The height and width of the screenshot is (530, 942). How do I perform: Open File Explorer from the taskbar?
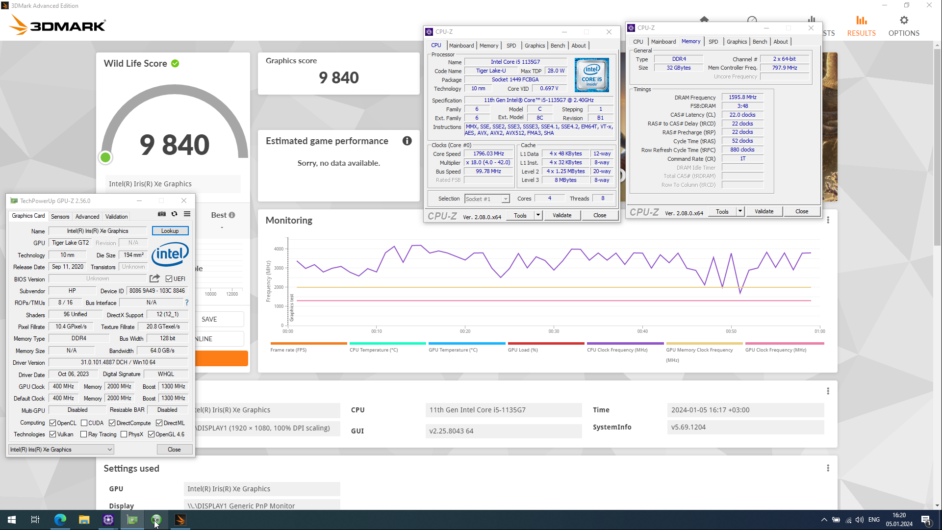click(x=84, y=520)
